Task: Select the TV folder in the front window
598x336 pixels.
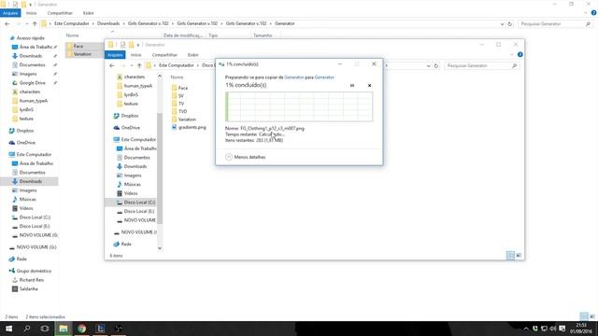Action: click(x=178, y=104)
